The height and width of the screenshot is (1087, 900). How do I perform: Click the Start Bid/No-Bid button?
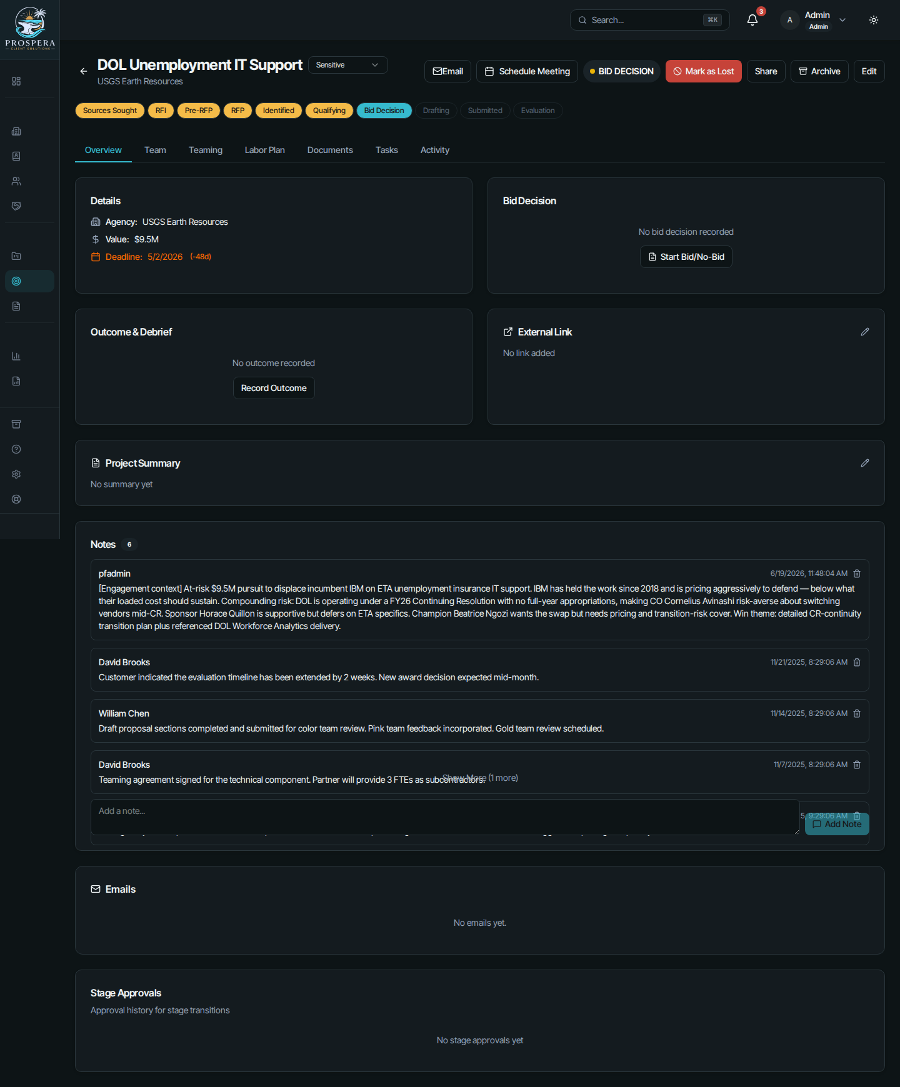pos(686,257)
